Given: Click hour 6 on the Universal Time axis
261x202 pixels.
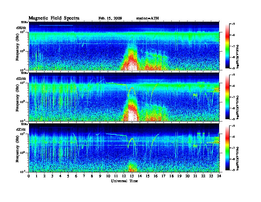Looking at the screenshot, I should click(x=76, y=176).
